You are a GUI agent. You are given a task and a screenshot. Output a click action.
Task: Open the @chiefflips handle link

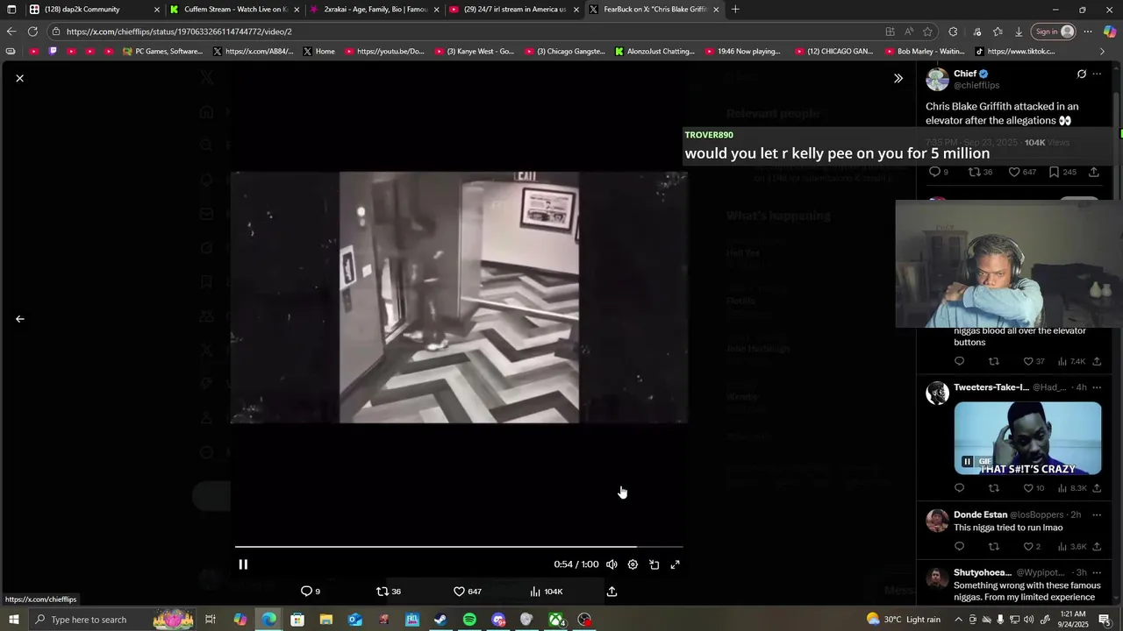click(x=976, y=86)
